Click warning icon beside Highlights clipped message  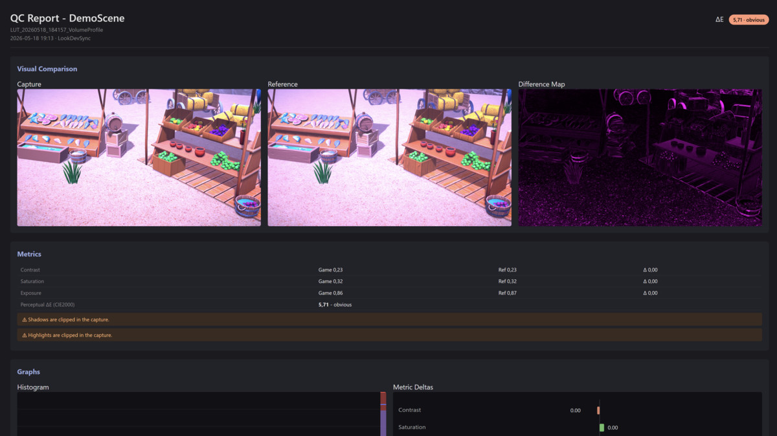click(25, 335)
